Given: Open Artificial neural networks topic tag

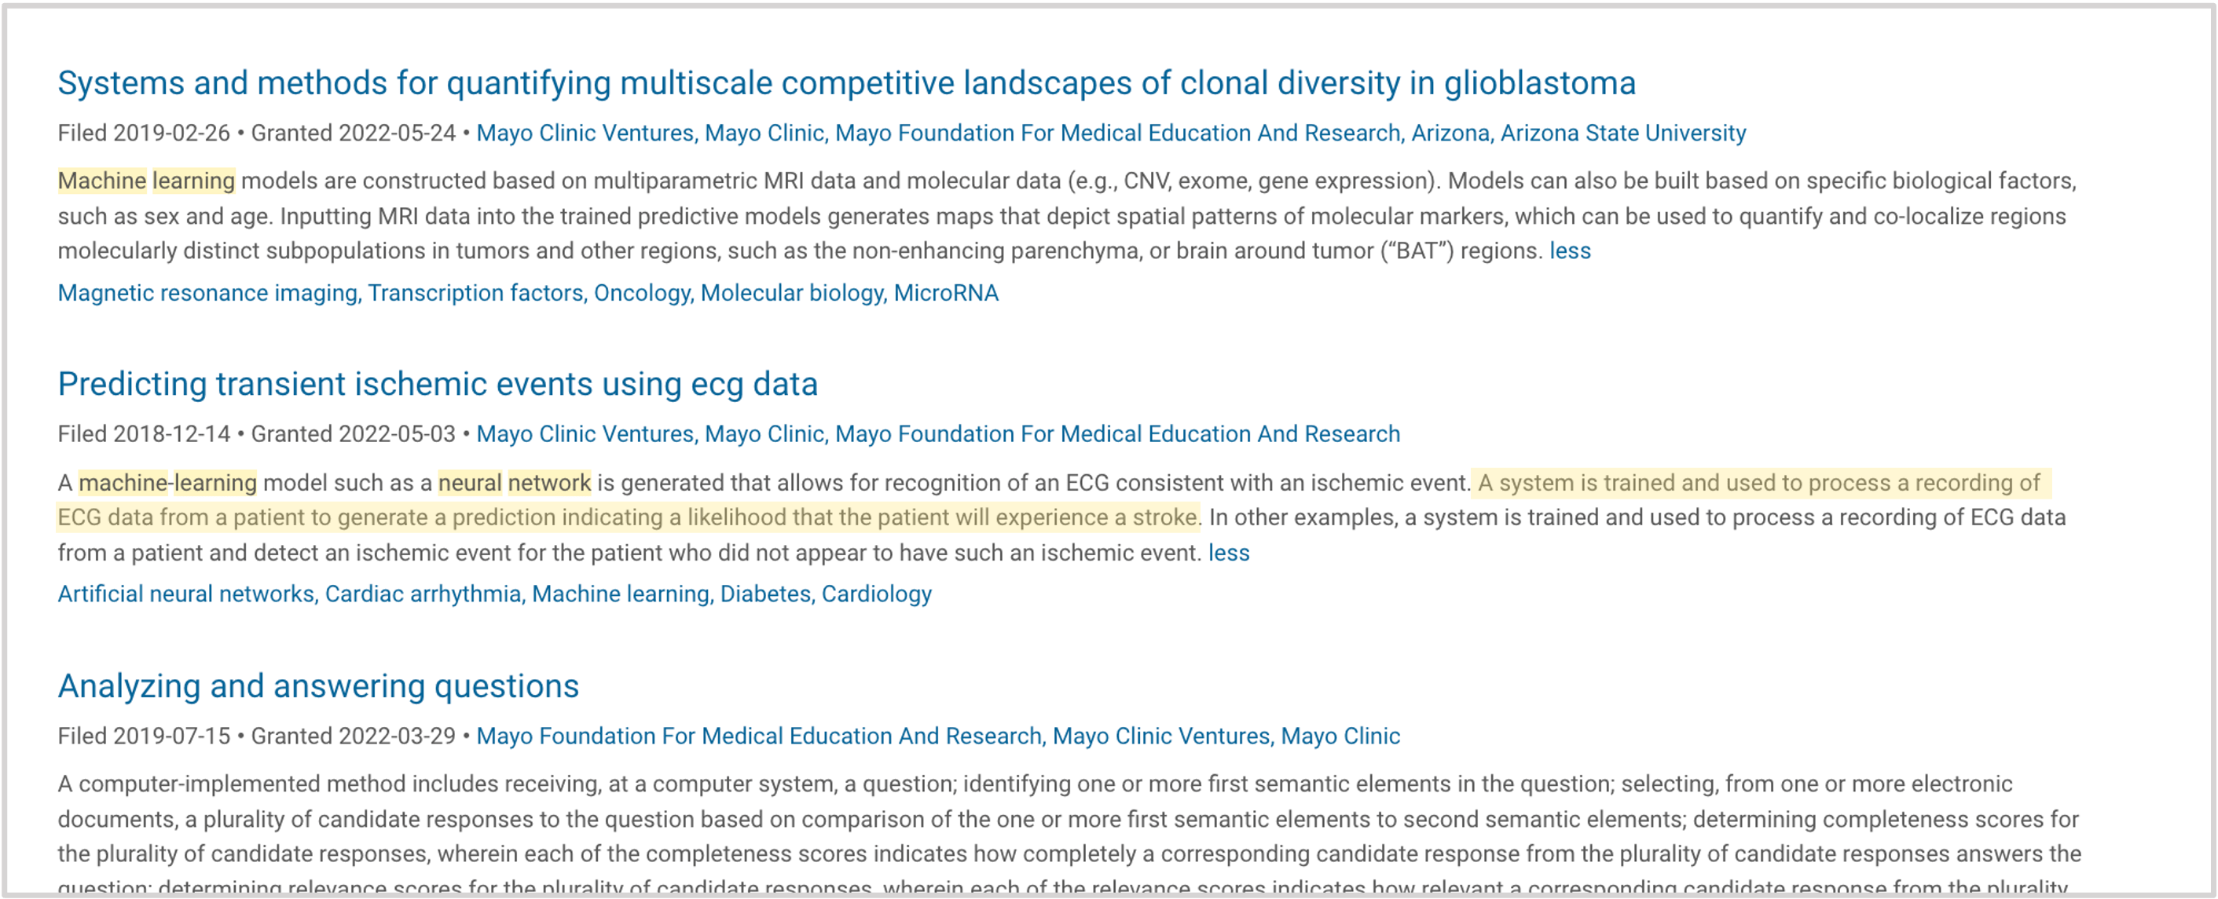Looking at the screenshot, I should 186,594.
